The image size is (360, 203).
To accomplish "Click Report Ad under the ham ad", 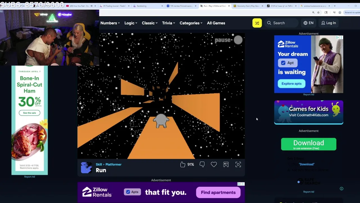I will [30, 176].
